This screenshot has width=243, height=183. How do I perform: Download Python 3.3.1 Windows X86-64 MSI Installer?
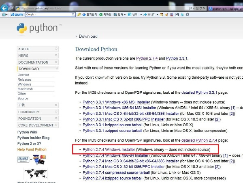pyautogui.click(x=119, y=108)
